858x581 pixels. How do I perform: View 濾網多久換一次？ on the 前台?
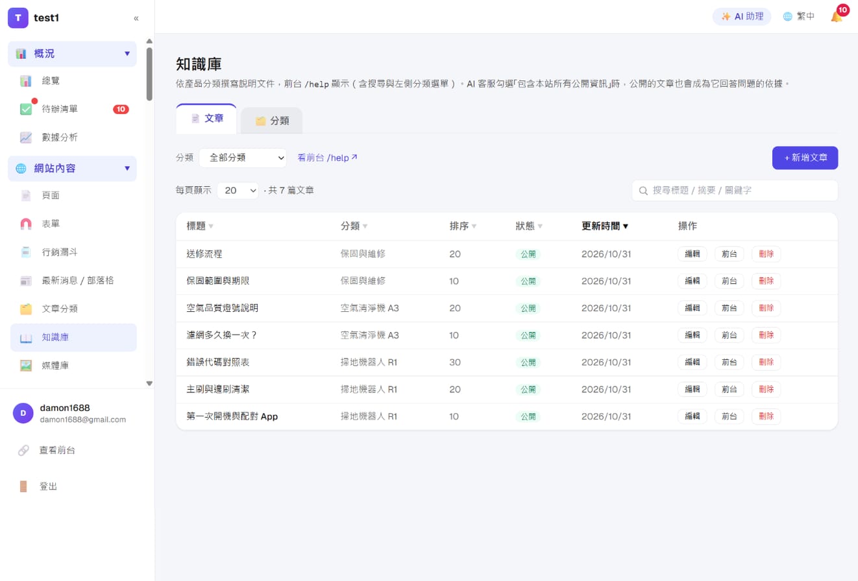click(x=729, y=335)
